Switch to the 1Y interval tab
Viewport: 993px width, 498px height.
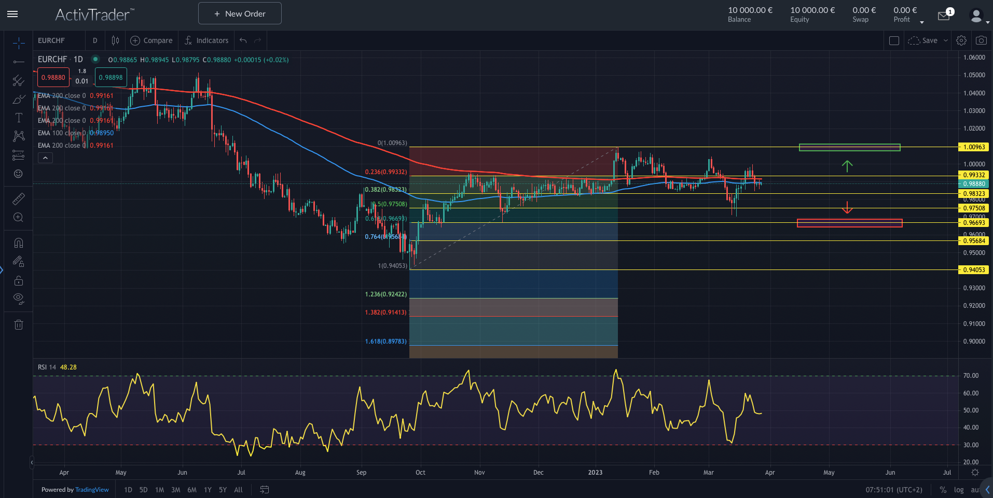[207, 489]
